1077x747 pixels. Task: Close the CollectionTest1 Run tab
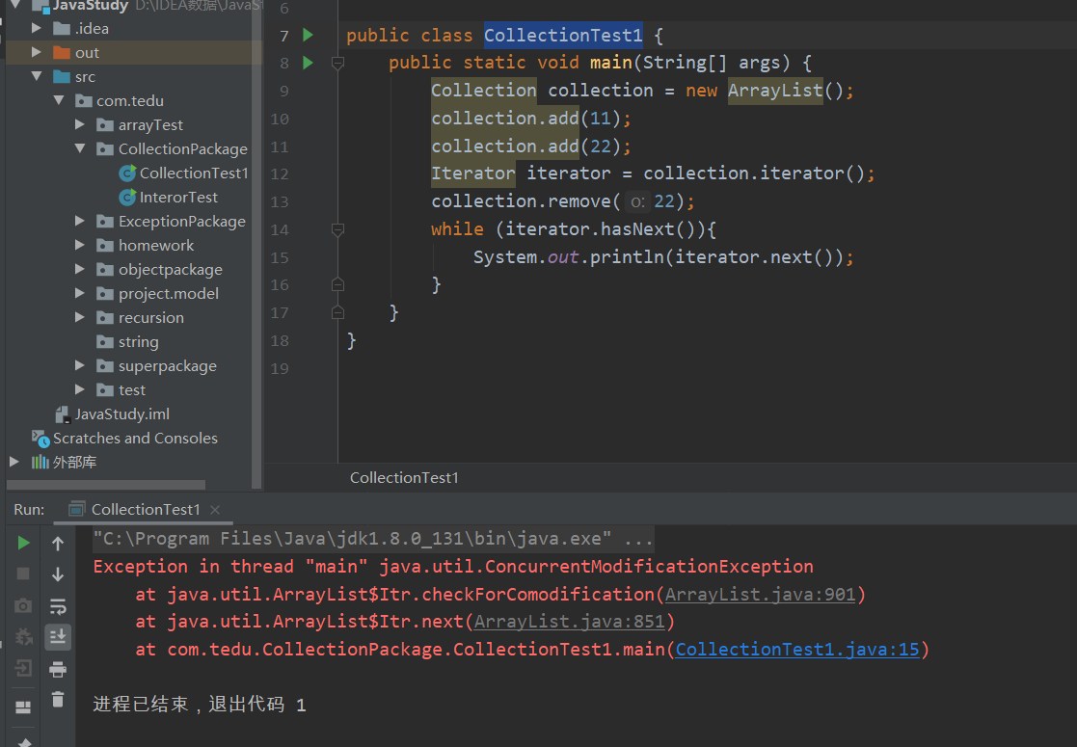(x=215, y=510)
